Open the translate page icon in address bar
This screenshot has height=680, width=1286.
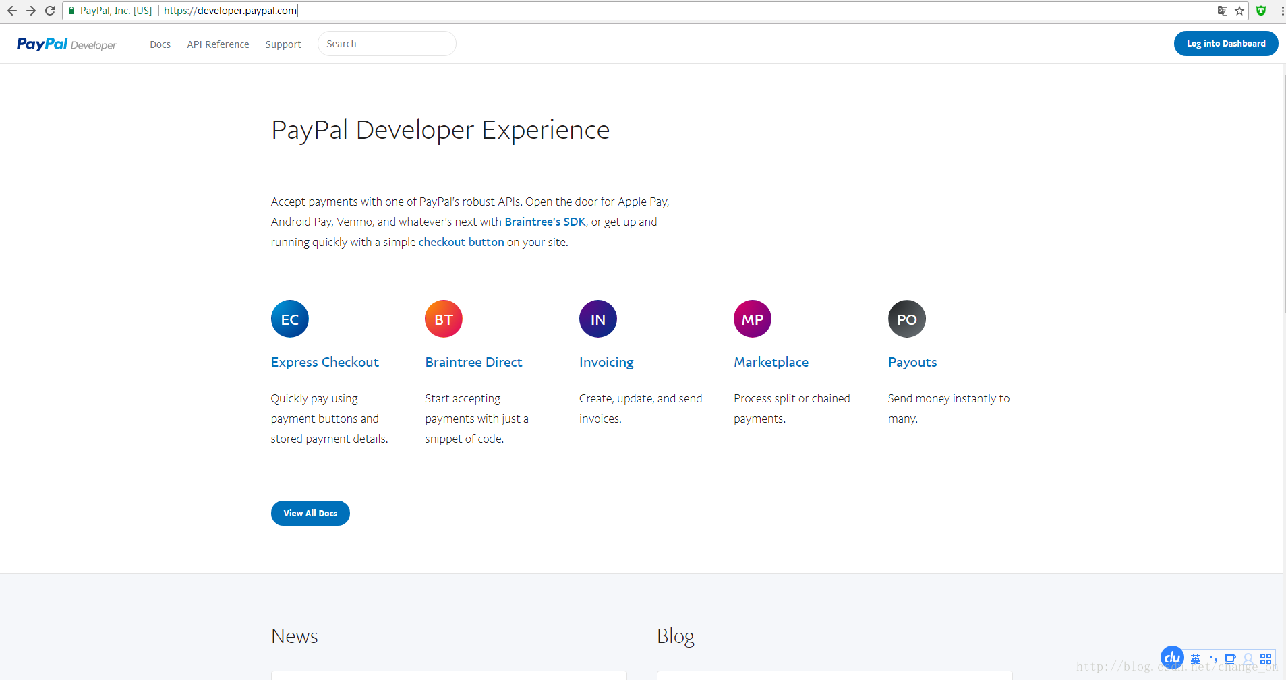tap(1222, 11)
